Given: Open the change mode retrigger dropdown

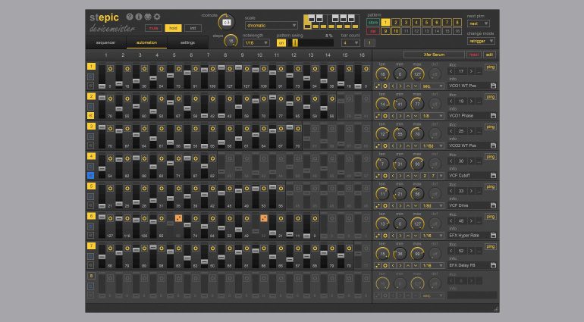Looking at the screenshot, I should click(481, 41).
